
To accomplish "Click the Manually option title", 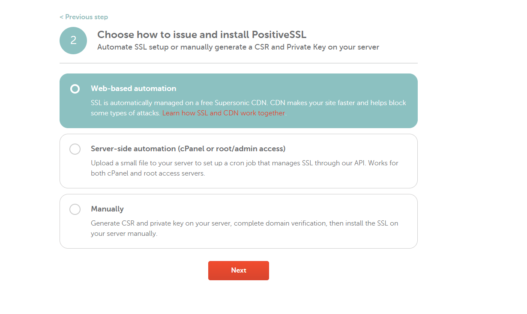I will [107, 209].
